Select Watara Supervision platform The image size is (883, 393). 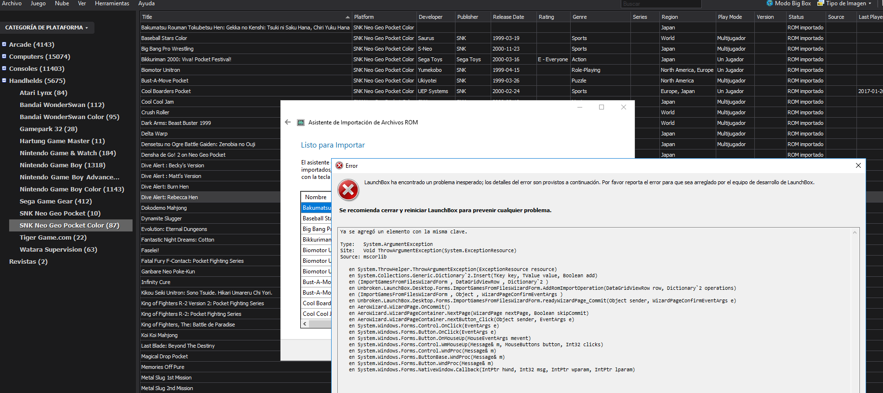tap(58, 249)
